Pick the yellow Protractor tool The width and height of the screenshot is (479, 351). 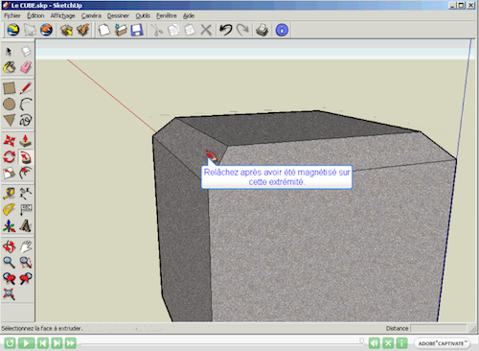pos(9,210)
